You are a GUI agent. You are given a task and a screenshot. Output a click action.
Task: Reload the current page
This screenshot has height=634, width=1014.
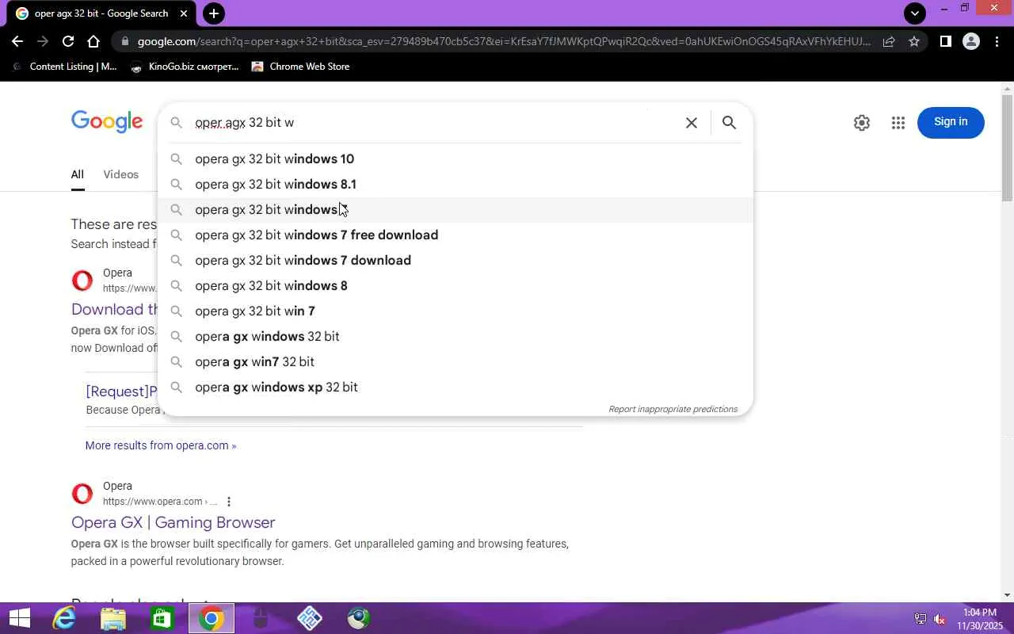68,41
